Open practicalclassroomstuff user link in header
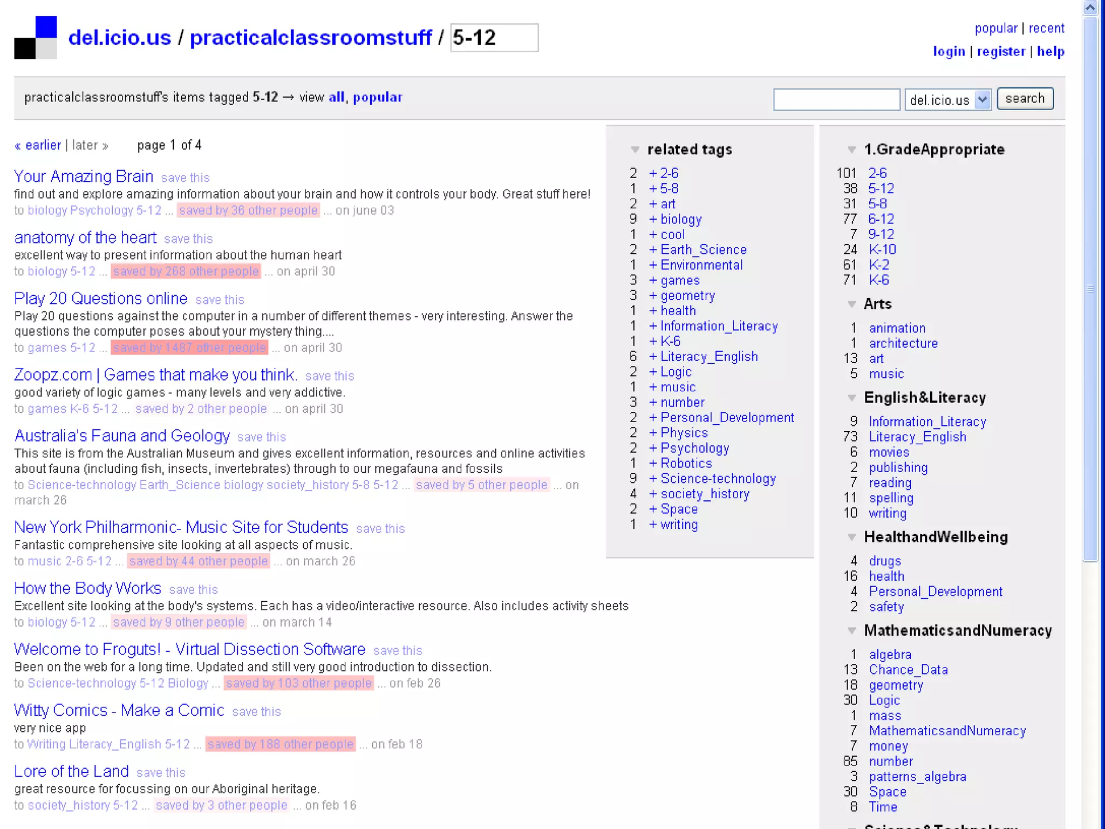 coord(311,37)
